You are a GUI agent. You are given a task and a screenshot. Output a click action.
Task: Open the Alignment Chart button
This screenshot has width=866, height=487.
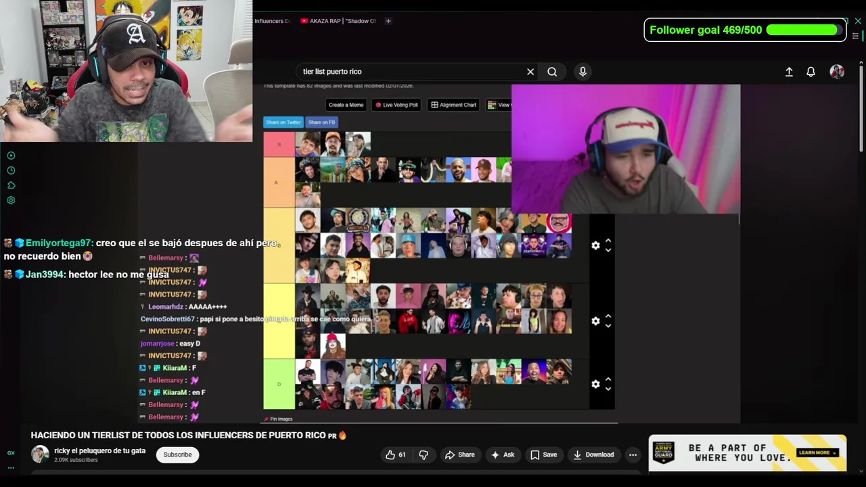(454, 105)
